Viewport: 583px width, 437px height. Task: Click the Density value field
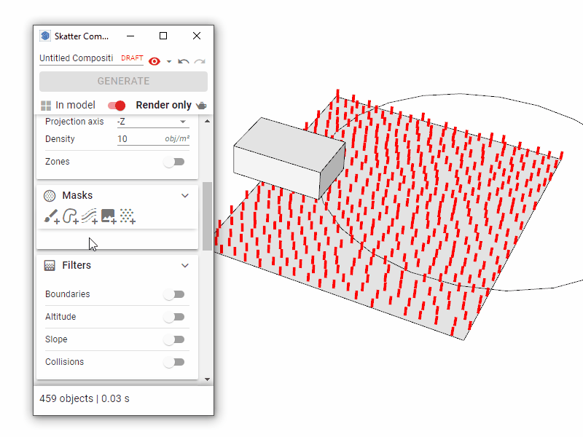[138, 139]
